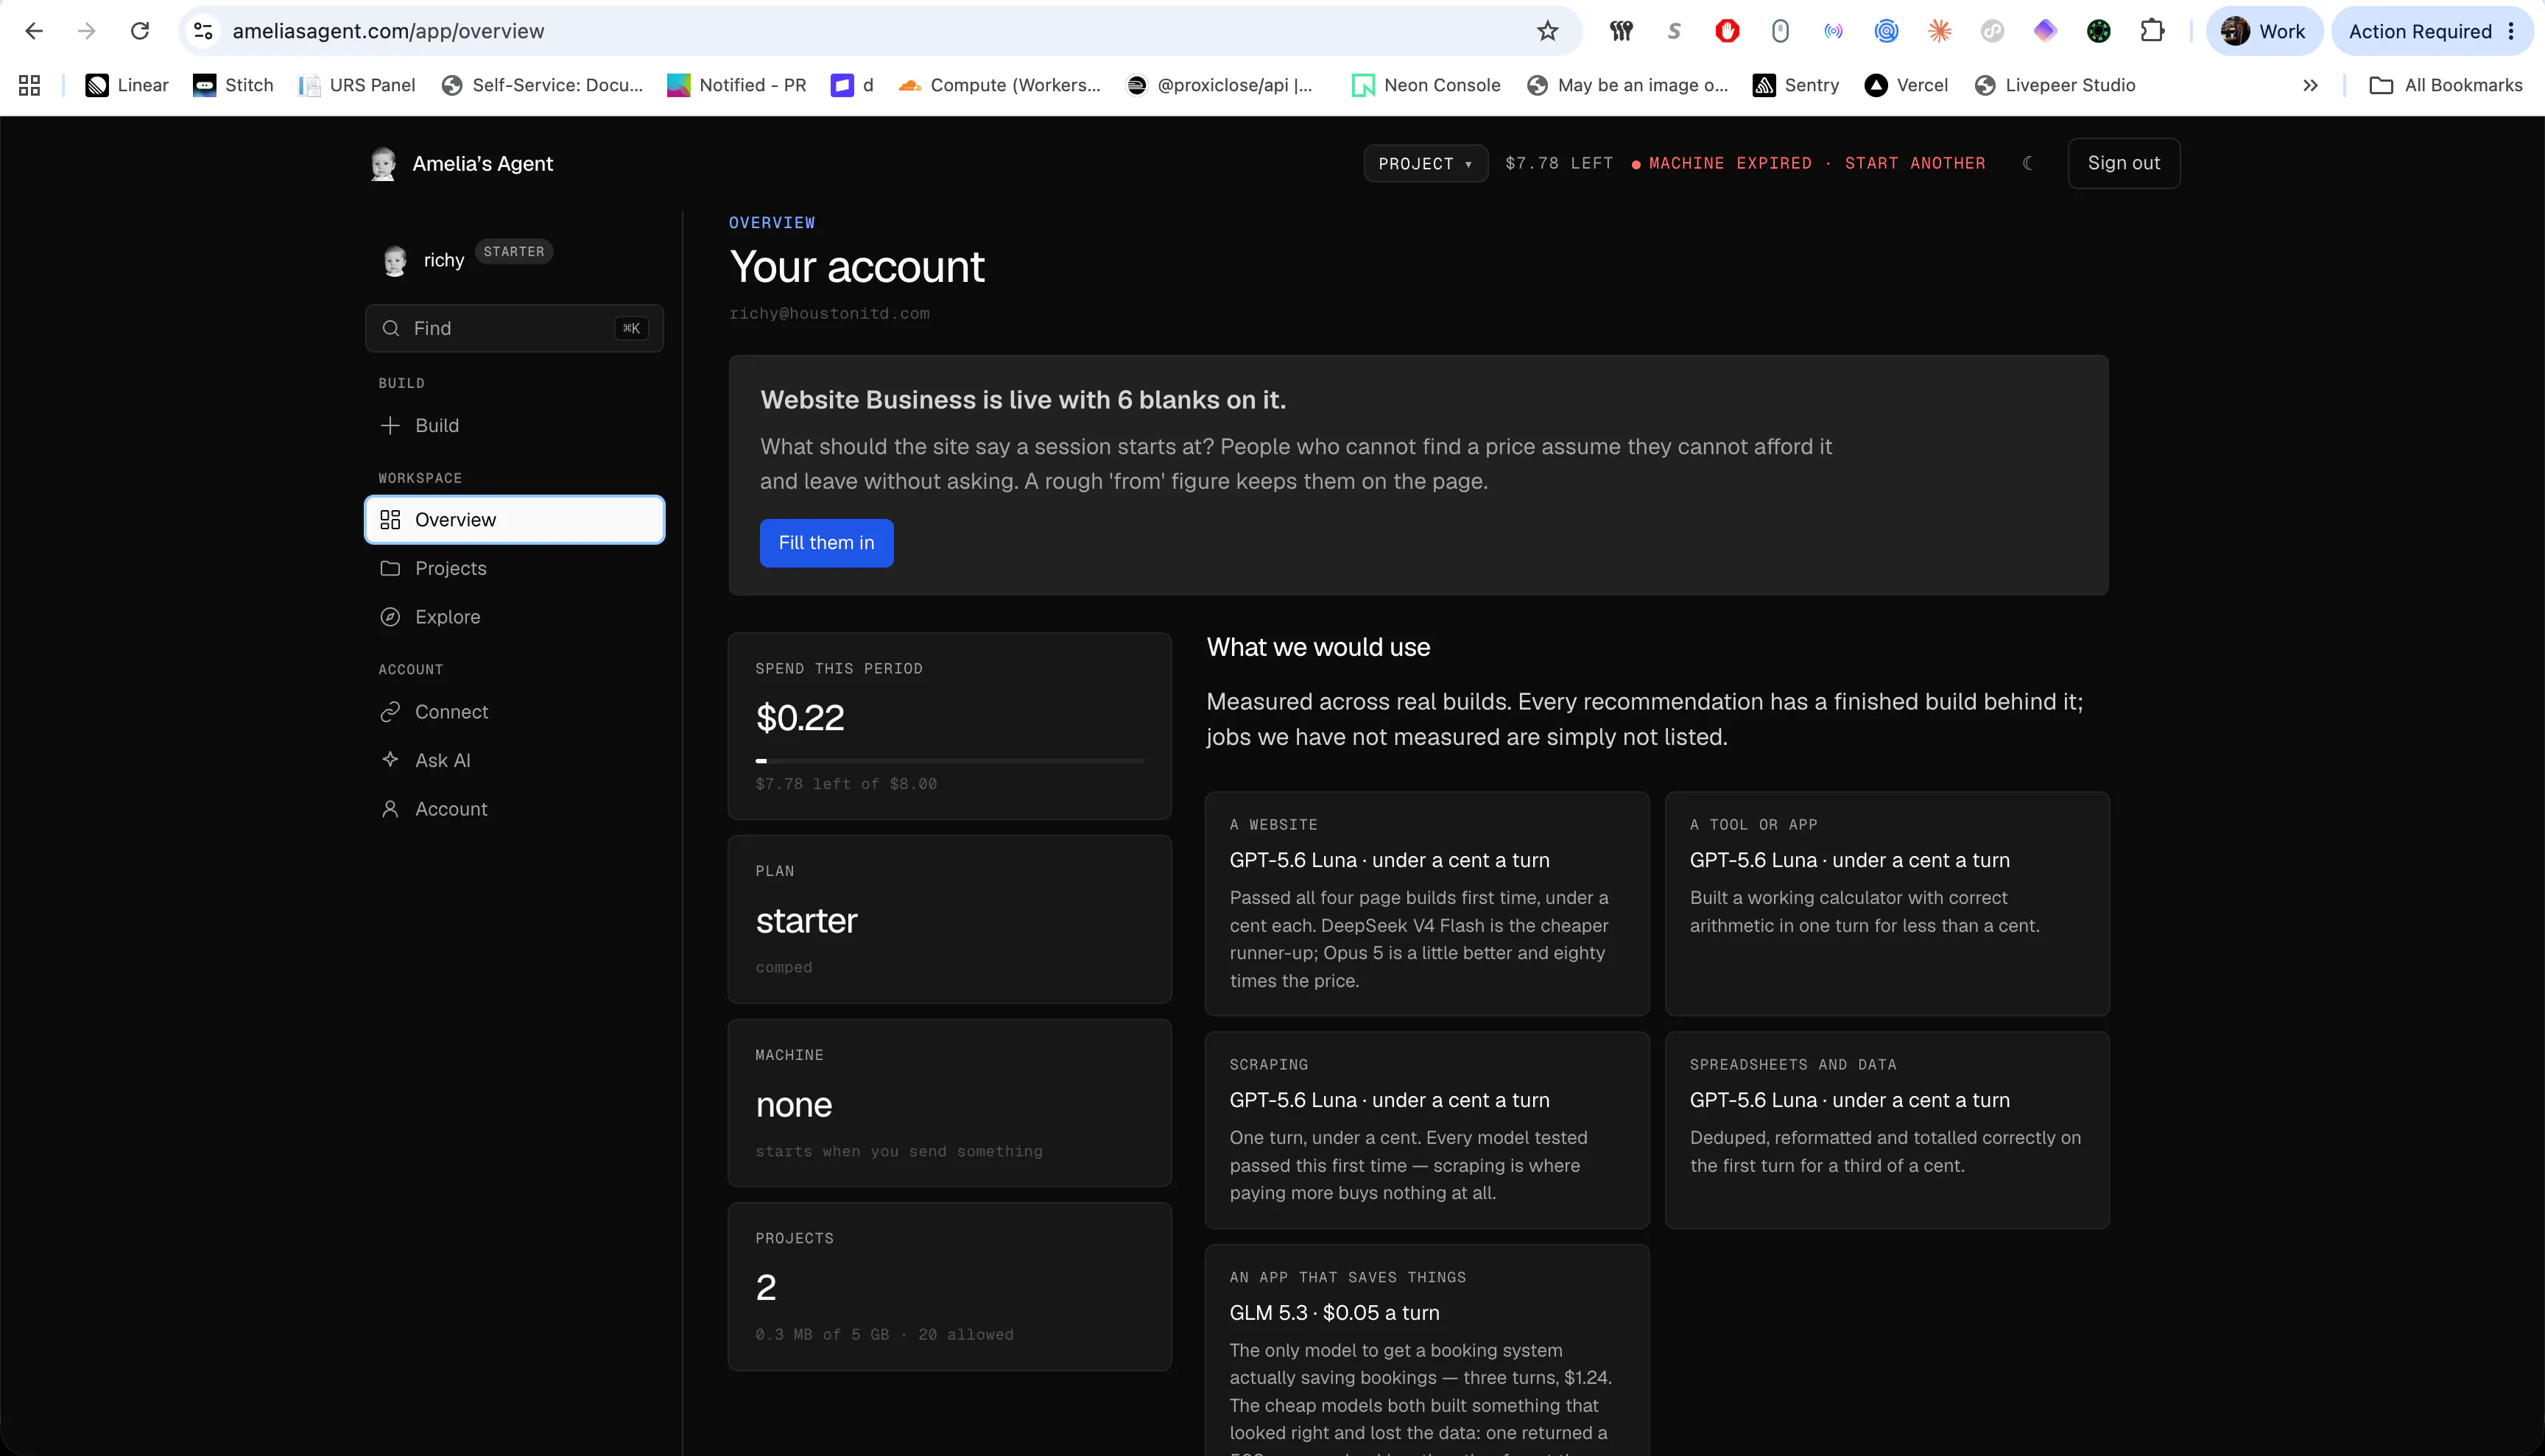
Task: Click the $7.78 LEFT balance text
Action: (1559, 163)
